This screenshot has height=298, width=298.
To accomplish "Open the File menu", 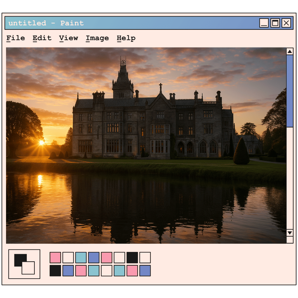I will pos(15,38).
